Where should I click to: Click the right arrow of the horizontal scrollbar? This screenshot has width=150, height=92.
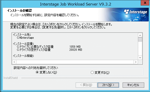point(136,62)
